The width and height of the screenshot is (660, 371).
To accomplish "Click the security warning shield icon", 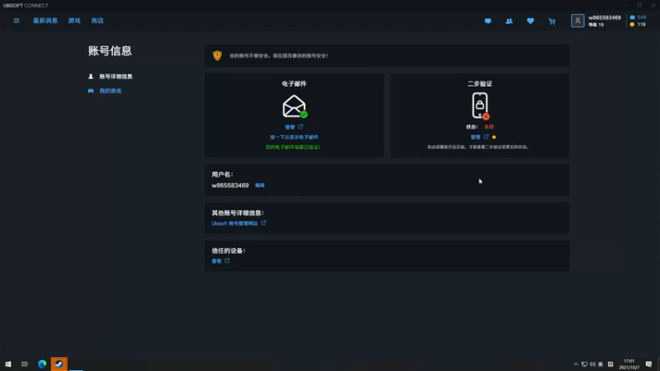I will pos(217,55).
